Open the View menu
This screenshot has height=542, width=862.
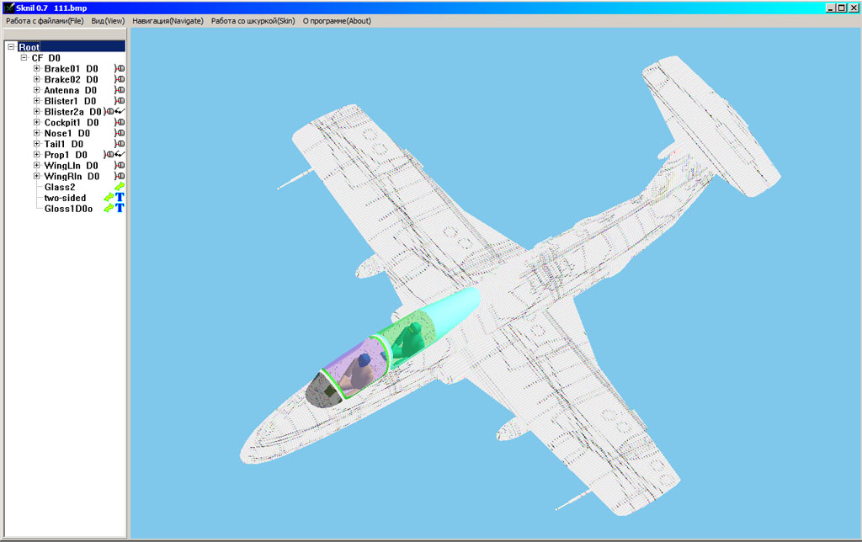[x=108, y=21]
